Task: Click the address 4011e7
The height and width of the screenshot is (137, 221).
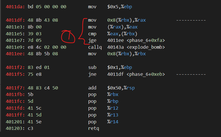Action: point(15,40)
